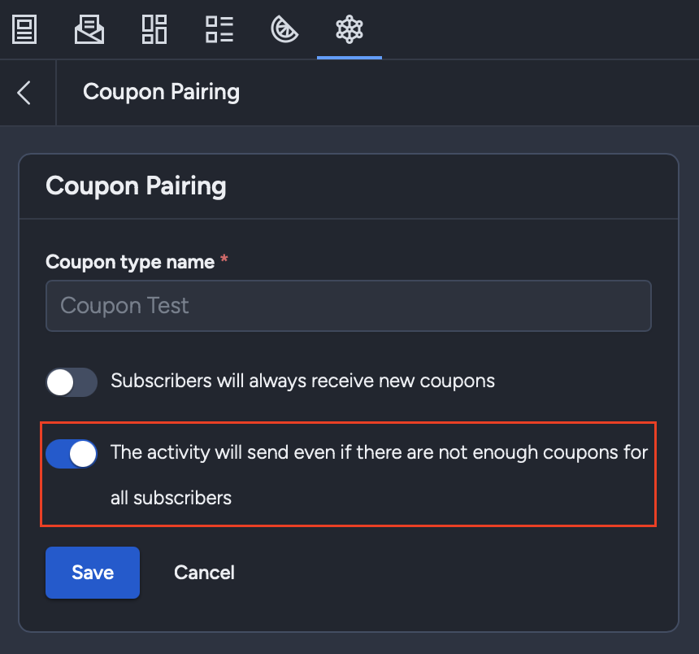Enable 'Subscribers will always receive new coupons'
The image size is (699, 654).
72,382
